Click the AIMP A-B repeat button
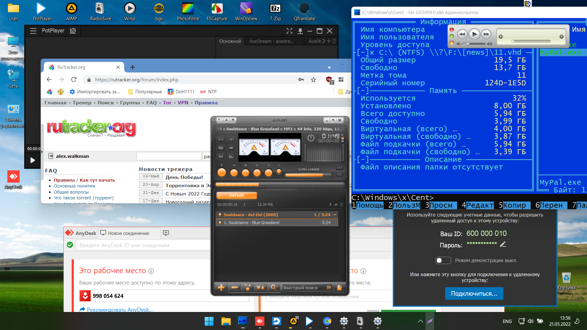 pyautogui.click(x=221, y=139)
